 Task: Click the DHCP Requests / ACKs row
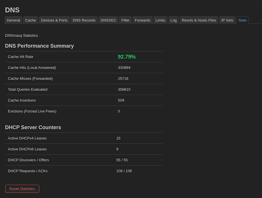[x=84, y=171]
